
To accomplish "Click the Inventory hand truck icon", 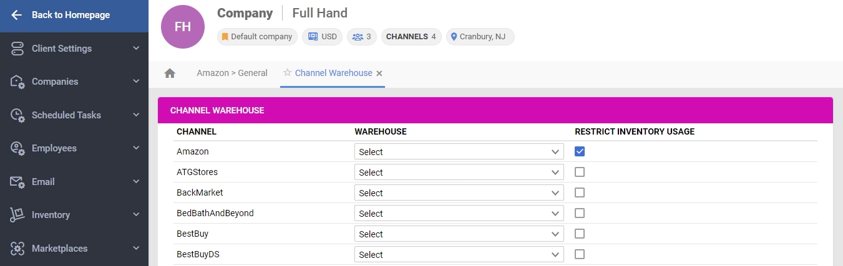I will click(x=17, y=215).
